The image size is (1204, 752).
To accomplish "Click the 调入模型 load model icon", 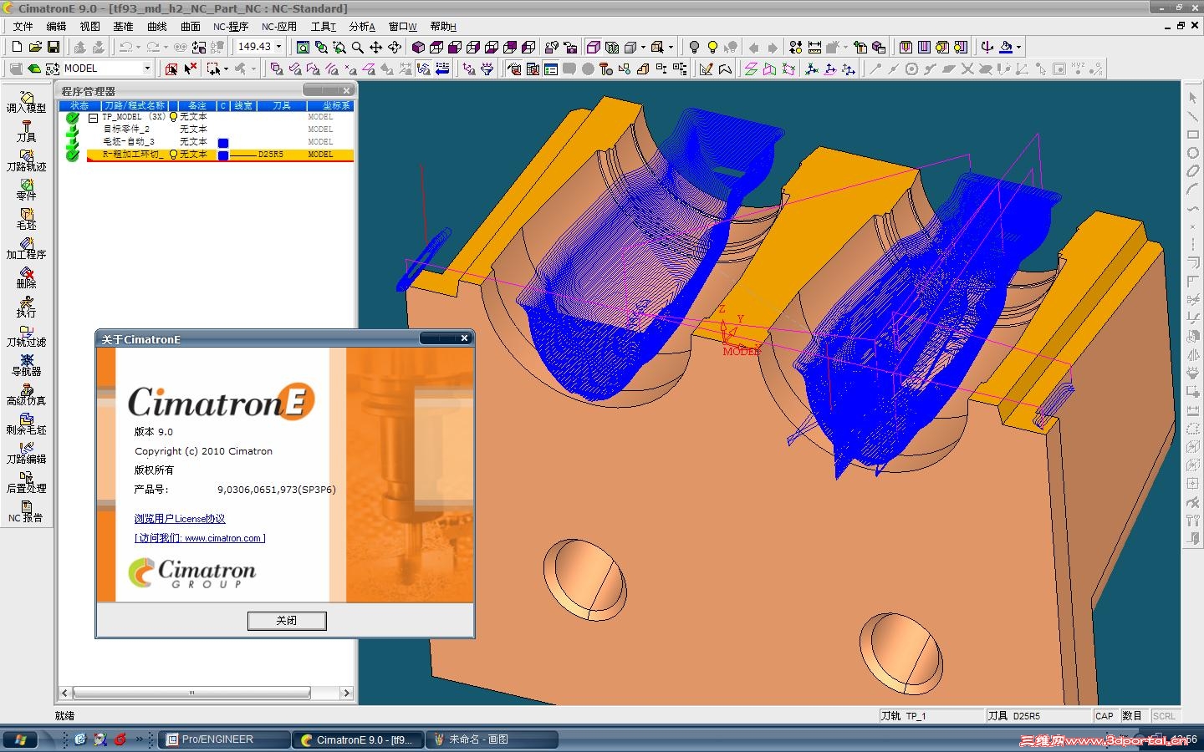I will 26,102.
